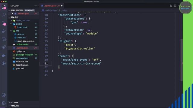Screen dimensions: 193x108
Task: Open the .editorconfig file
Action: [22, 44]
